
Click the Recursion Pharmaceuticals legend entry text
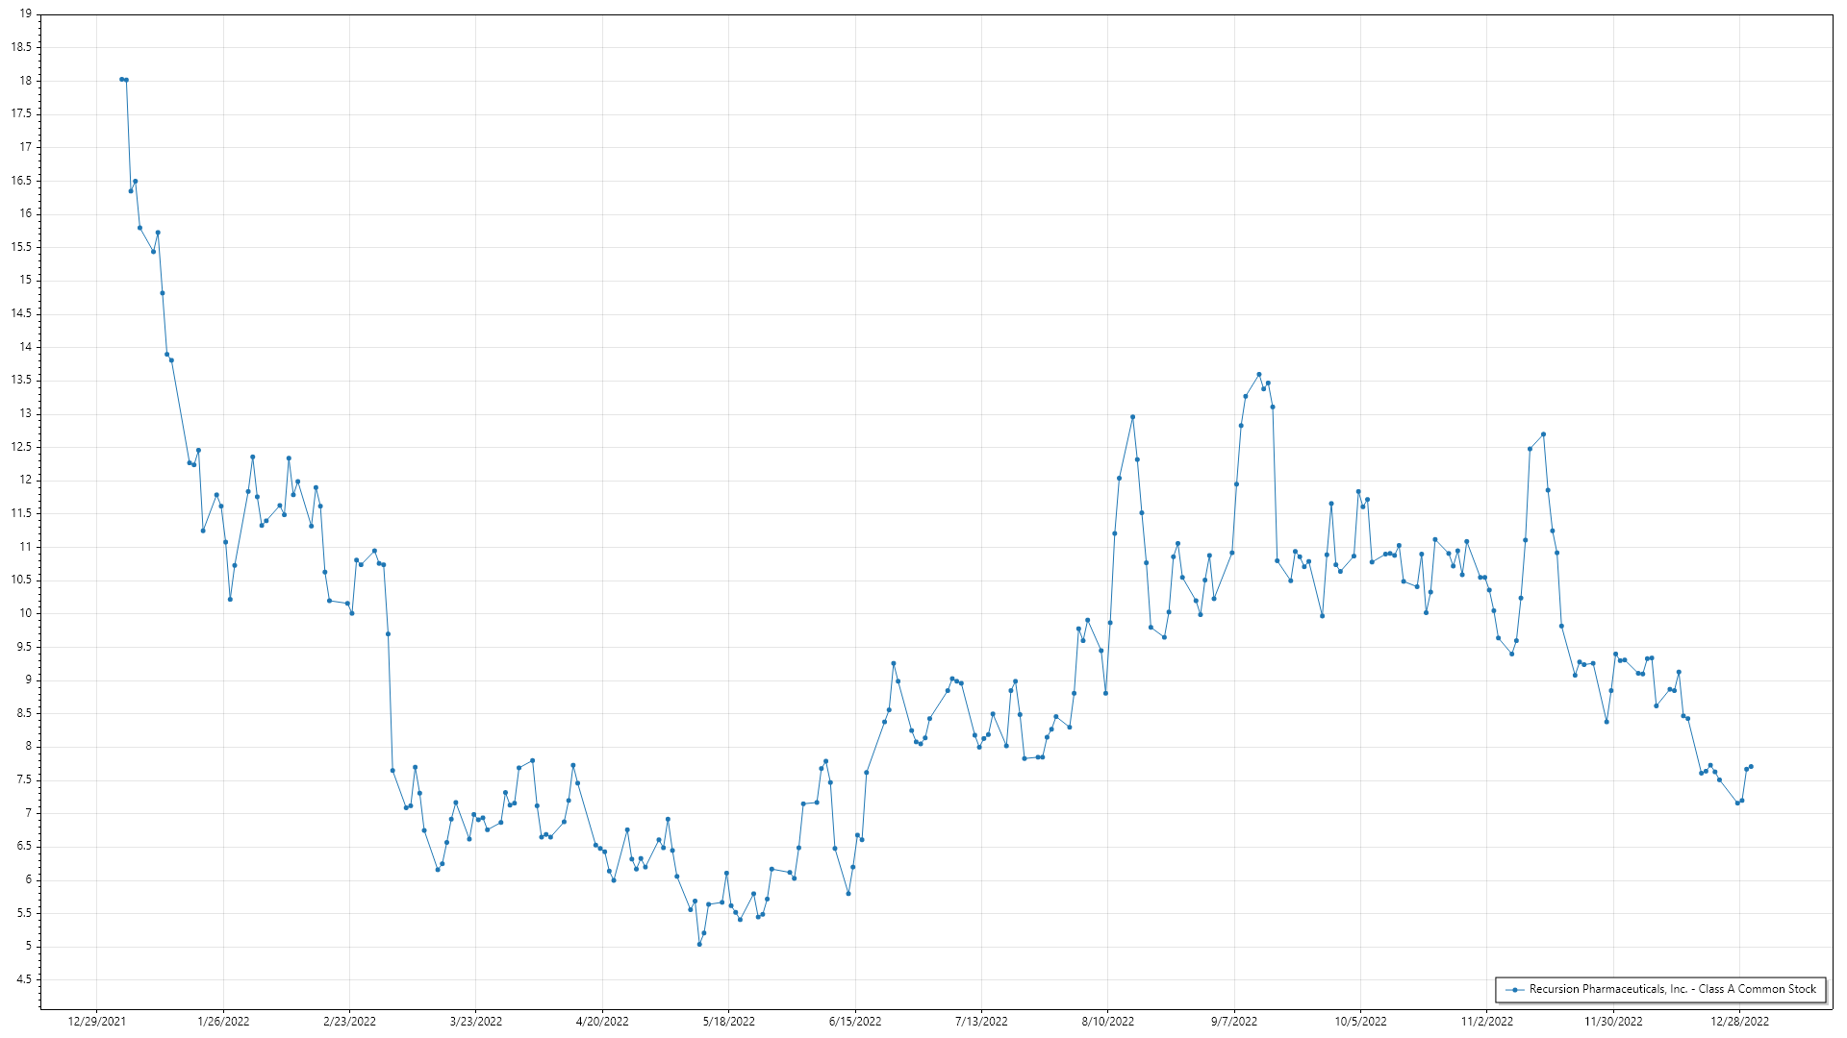(1672, 989)
